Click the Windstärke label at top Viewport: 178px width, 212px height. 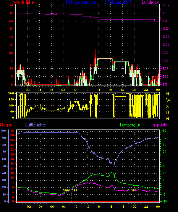click(x=23, y=2)
